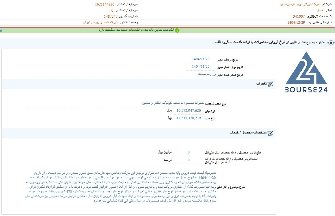
Task: Click the edit icon next to مشخصات محصول / خدمات
Action: [270, 133]
